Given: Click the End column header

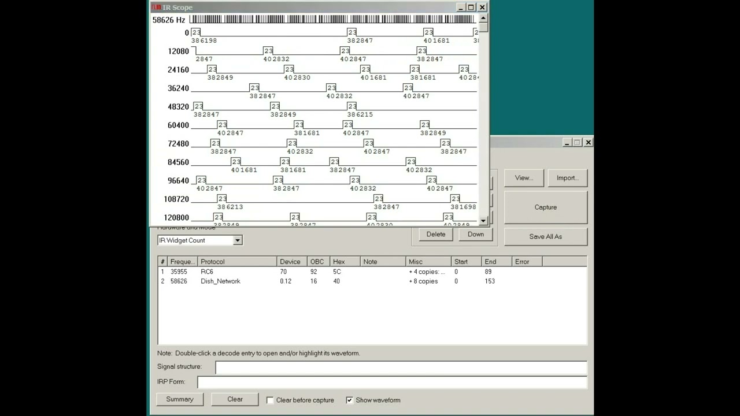Looking at the screenshot, I should 497,262.
